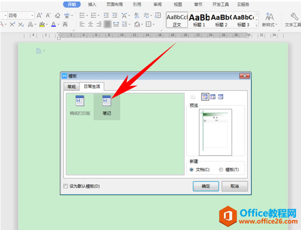This screenshot has height=230, width=301.
Task: Switch to large icons view in dialog
Action: pos(205,97)
